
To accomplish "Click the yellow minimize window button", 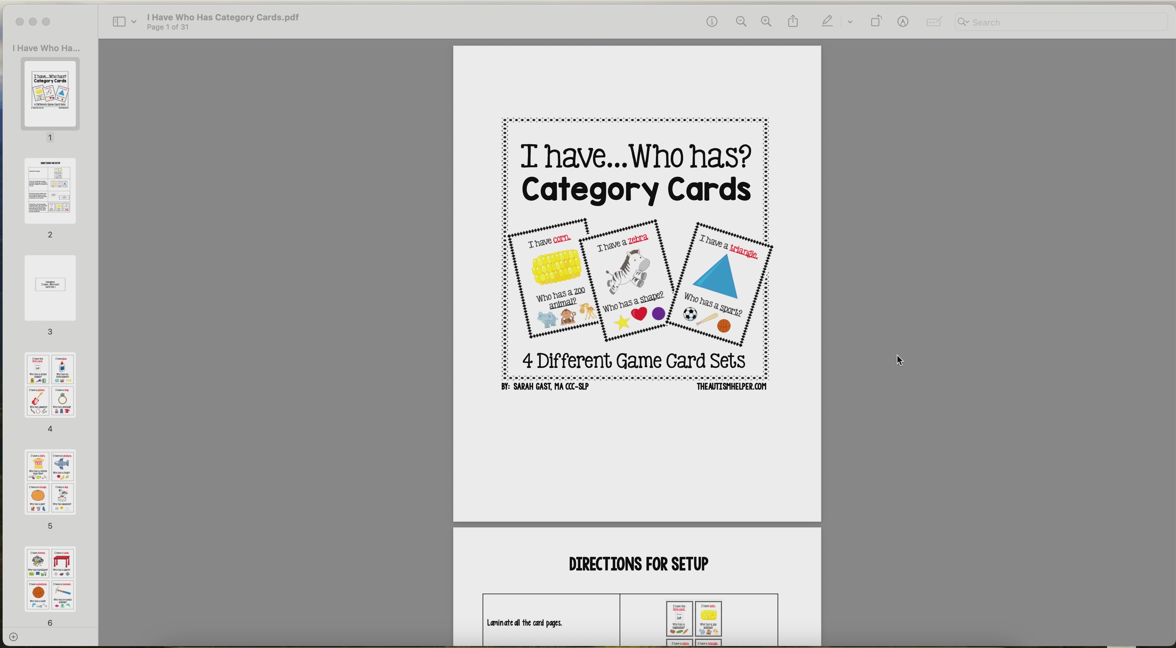I will click(x=32, y=21).
